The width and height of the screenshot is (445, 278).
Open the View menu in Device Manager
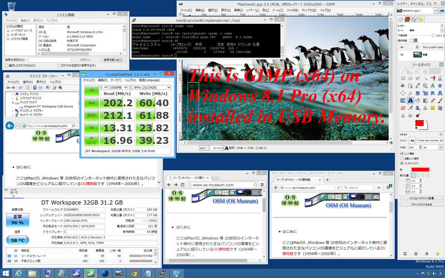pos(41,82)
